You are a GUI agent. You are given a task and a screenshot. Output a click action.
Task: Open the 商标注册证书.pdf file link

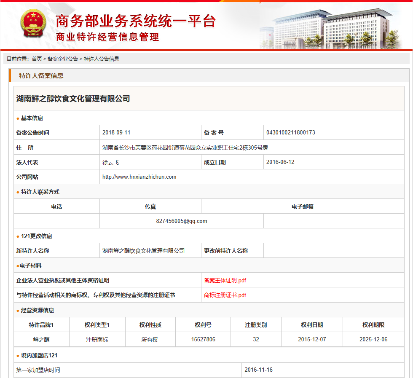tap(225, 295)
